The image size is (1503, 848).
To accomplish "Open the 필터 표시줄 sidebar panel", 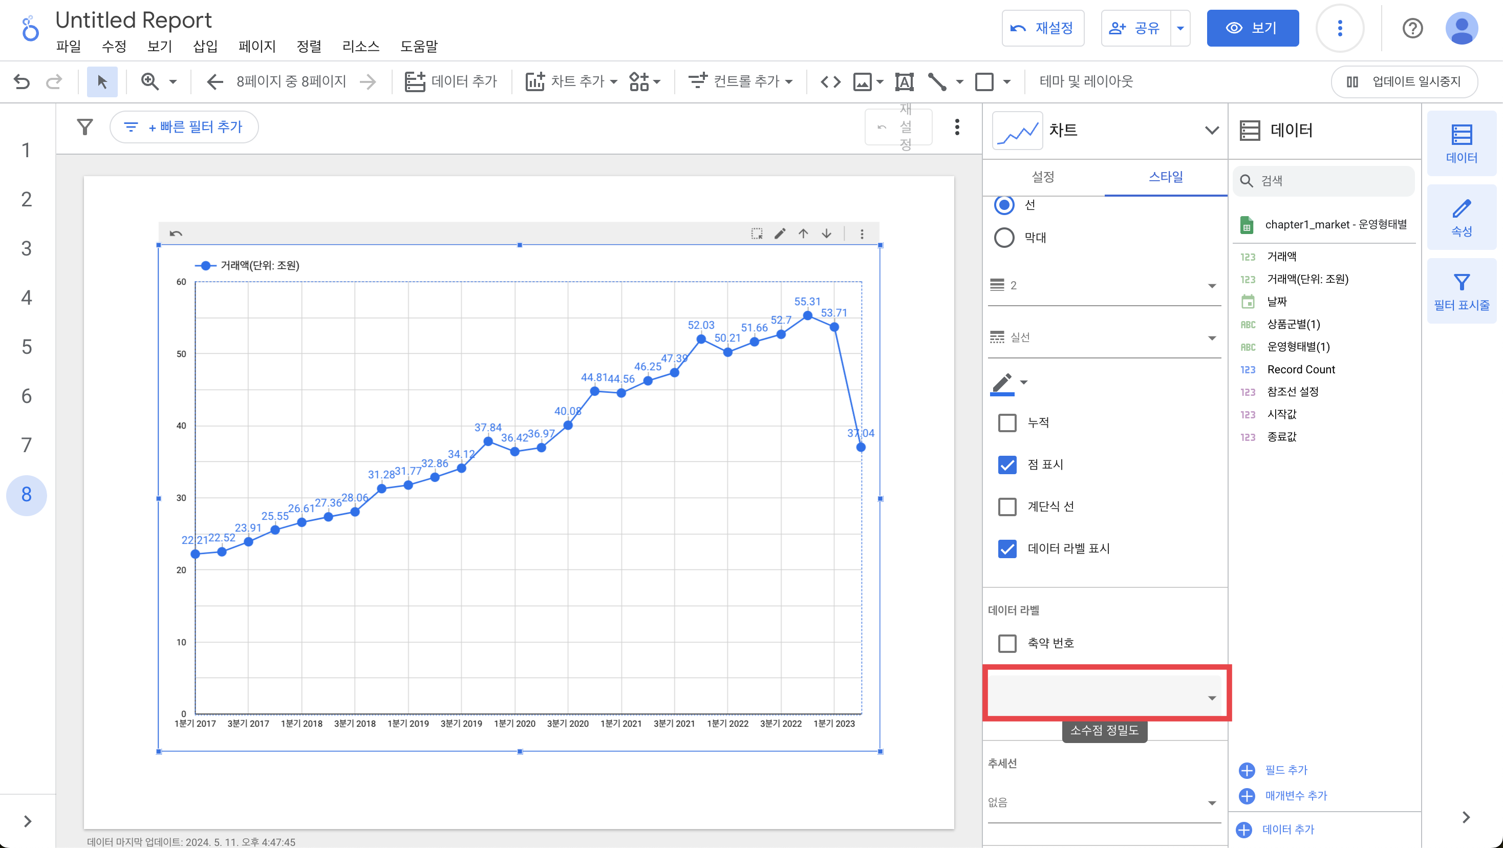I will pos(1461,291).
